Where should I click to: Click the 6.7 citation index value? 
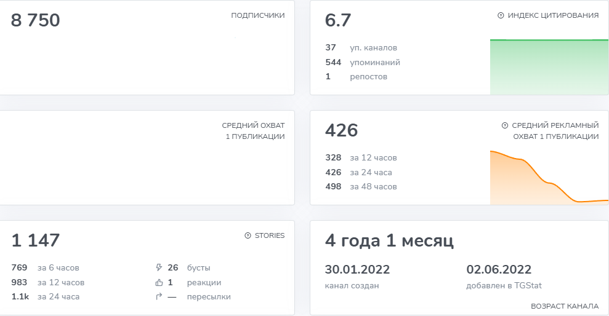(x=338, y=20)
